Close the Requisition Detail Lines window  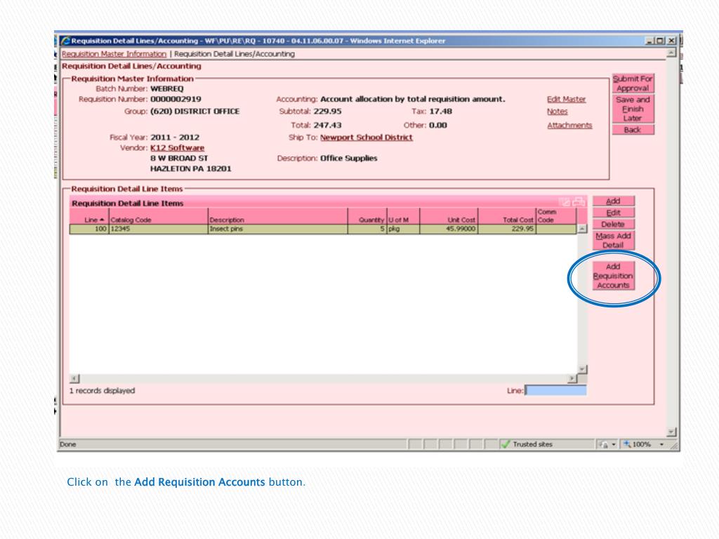tap(671, 41)
